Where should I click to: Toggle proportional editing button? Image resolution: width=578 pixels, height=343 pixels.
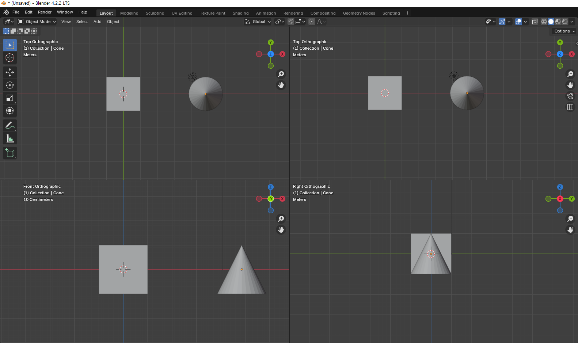[x=312, y=22]
